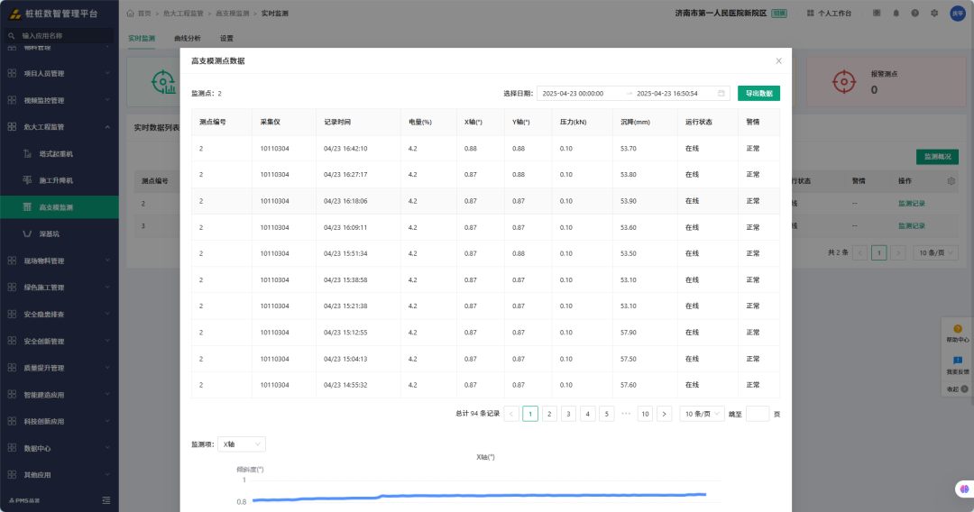974x512 pixels.
Task: Click the 导出数据 export button
Action: click(x=758, y=93)
